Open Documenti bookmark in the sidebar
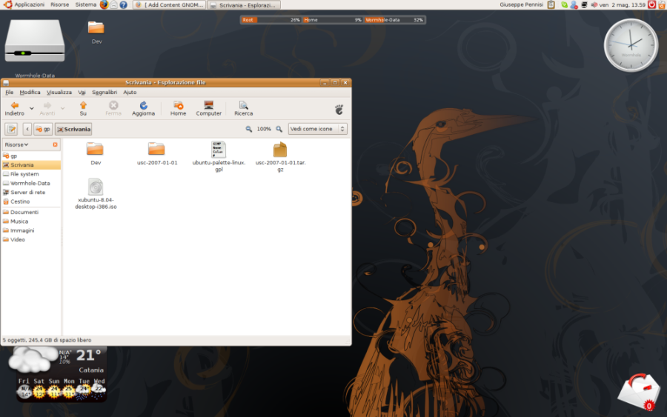Image resolution: width=667 pixels, height=417 pixels. (x=31, y=212)
